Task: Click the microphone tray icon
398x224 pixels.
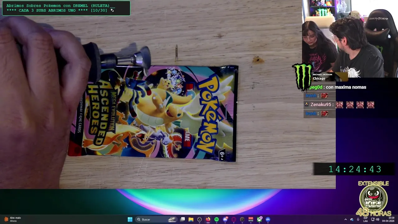Action: [x=358, y=219]
